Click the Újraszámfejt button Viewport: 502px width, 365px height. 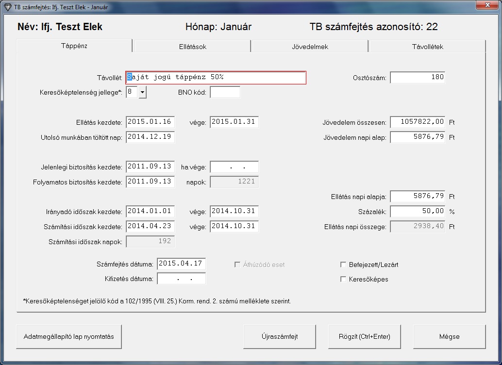(280, 336)
